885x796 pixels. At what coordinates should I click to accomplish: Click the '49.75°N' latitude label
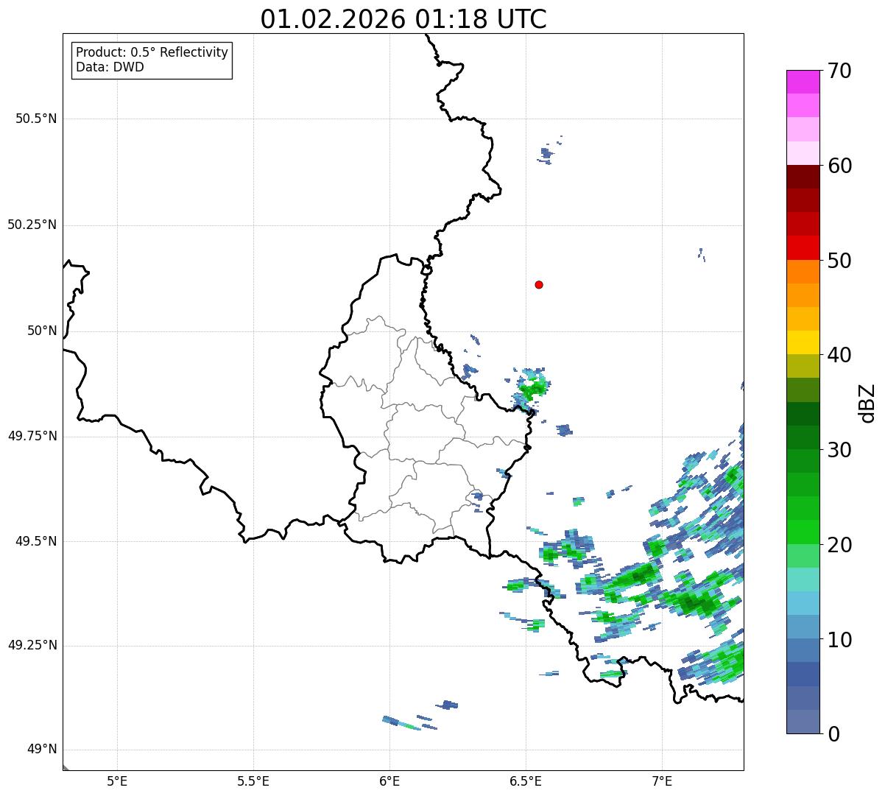point(32,436)
